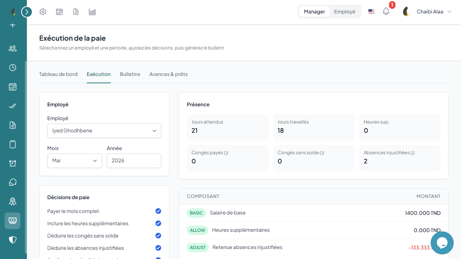
Task: Click the 'Retenue absences injustifiées' row
Action: [x=313, y=247]
